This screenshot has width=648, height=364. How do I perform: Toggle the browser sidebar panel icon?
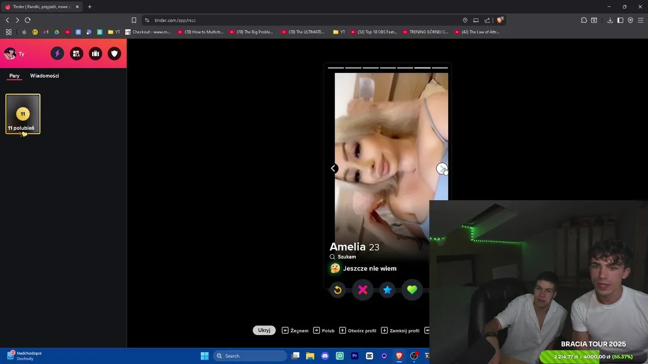pyautogui.click(x=620, y=20)
